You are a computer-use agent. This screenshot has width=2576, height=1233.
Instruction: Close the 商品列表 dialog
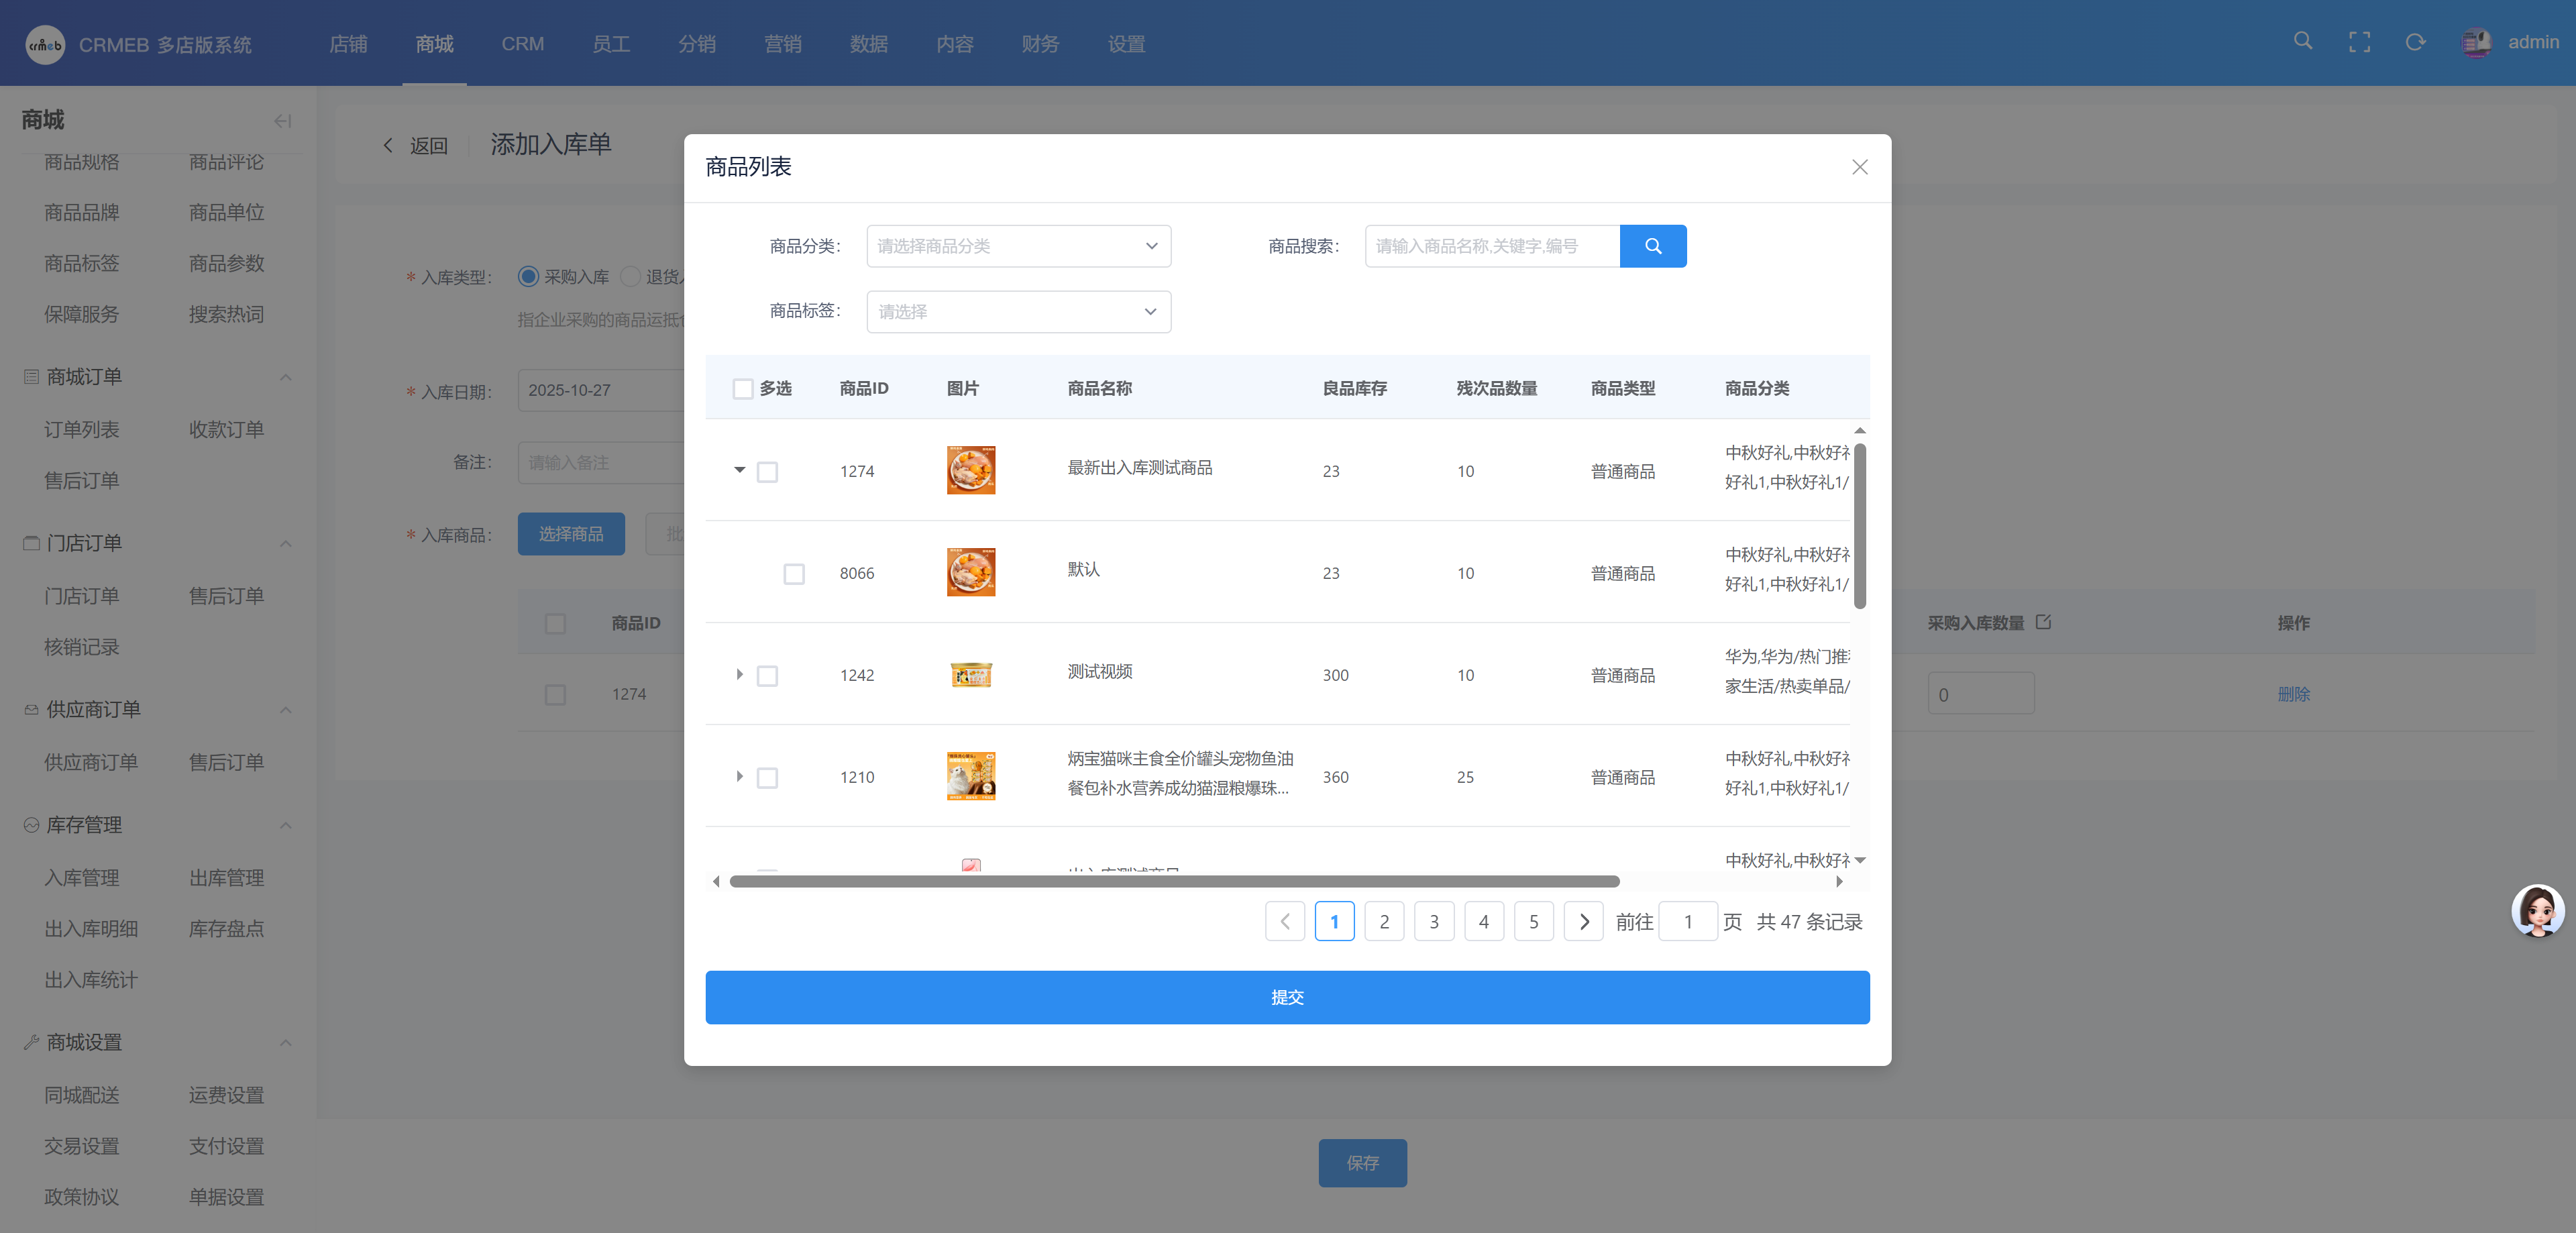(x=1859, y=167)
